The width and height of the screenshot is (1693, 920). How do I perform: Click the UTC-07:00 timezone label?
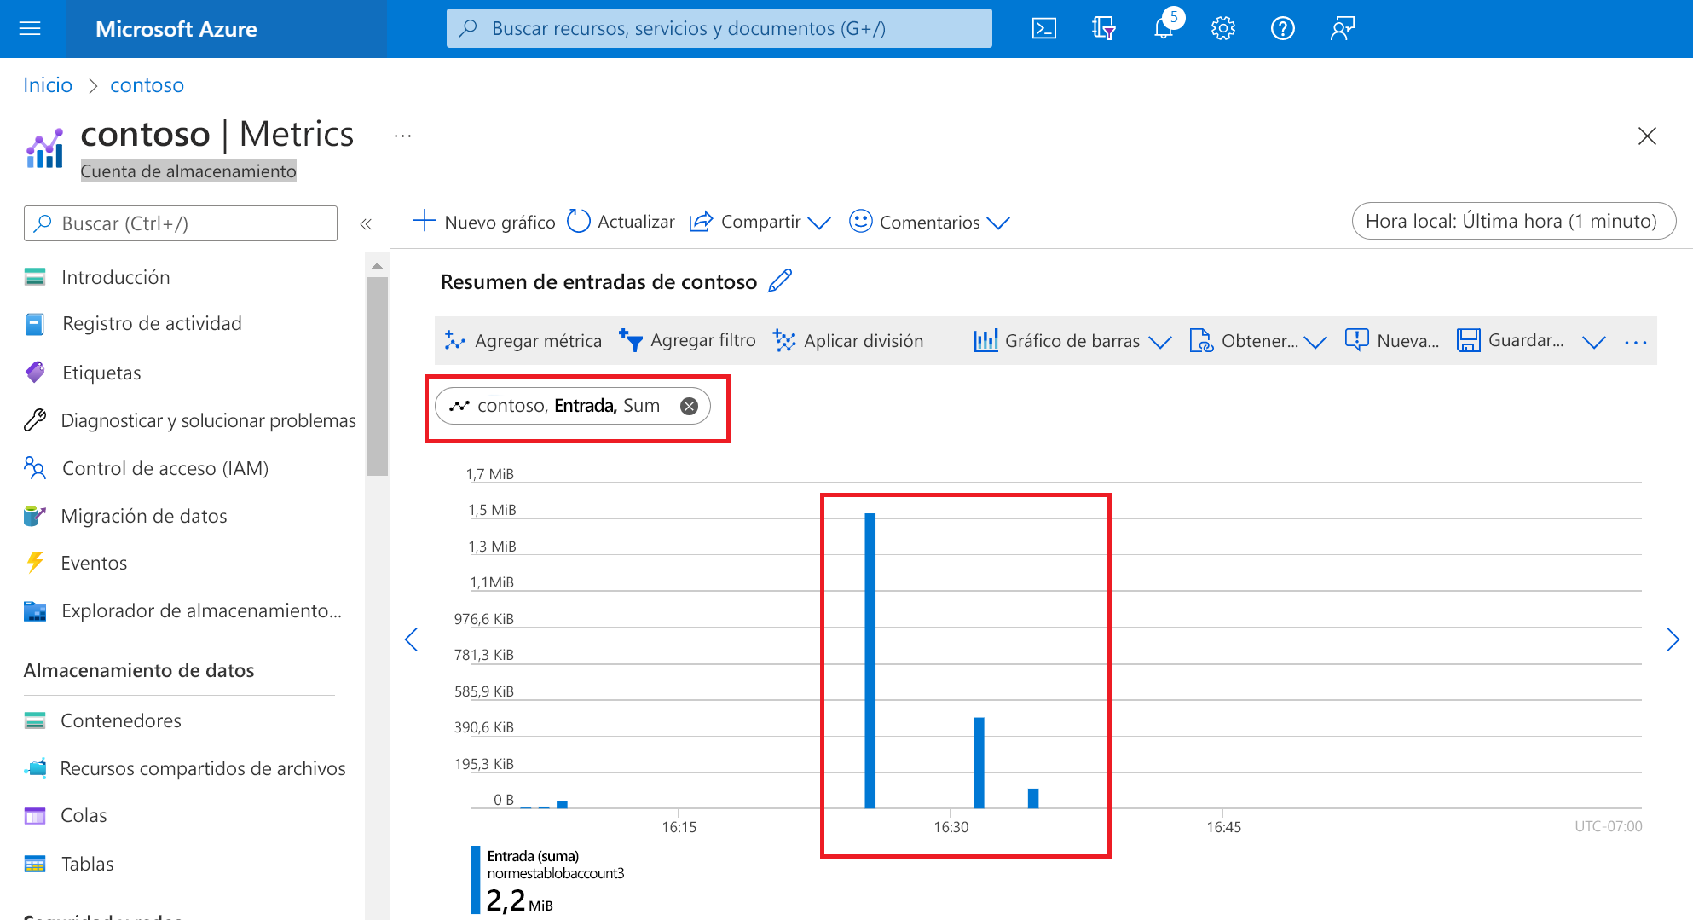[x=1608, y=826]
